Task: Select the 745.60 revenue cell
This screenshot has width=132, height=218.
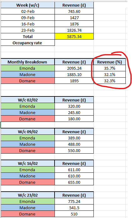Action: pyautogui.click(x=74, y=11)
